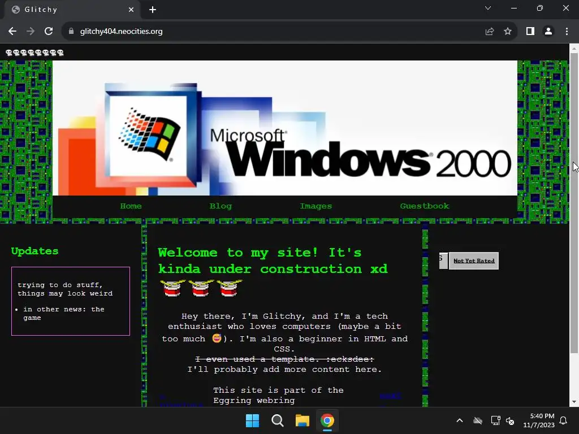Close the Glitchy tab
579x434 pixels.
click(131, 10)
